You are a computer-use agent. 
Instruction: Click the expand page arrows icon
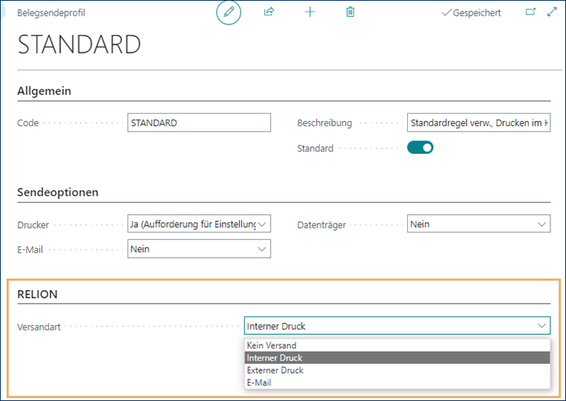coord(552,13)
